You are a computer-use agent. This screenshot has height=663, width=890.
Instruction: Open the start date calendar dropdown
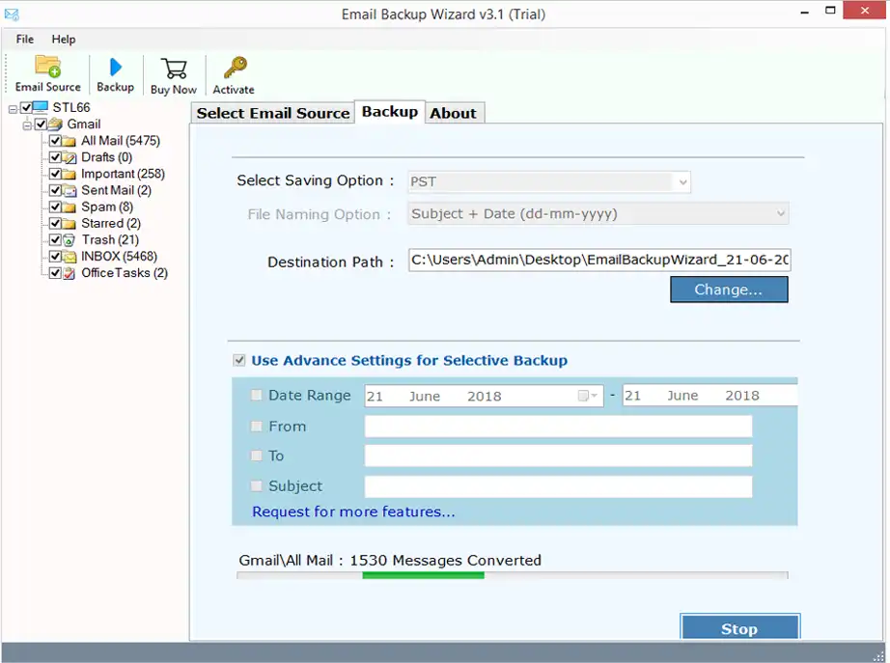(588, 396)
